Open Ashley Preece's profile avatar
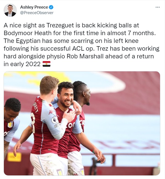 (10, 10)
